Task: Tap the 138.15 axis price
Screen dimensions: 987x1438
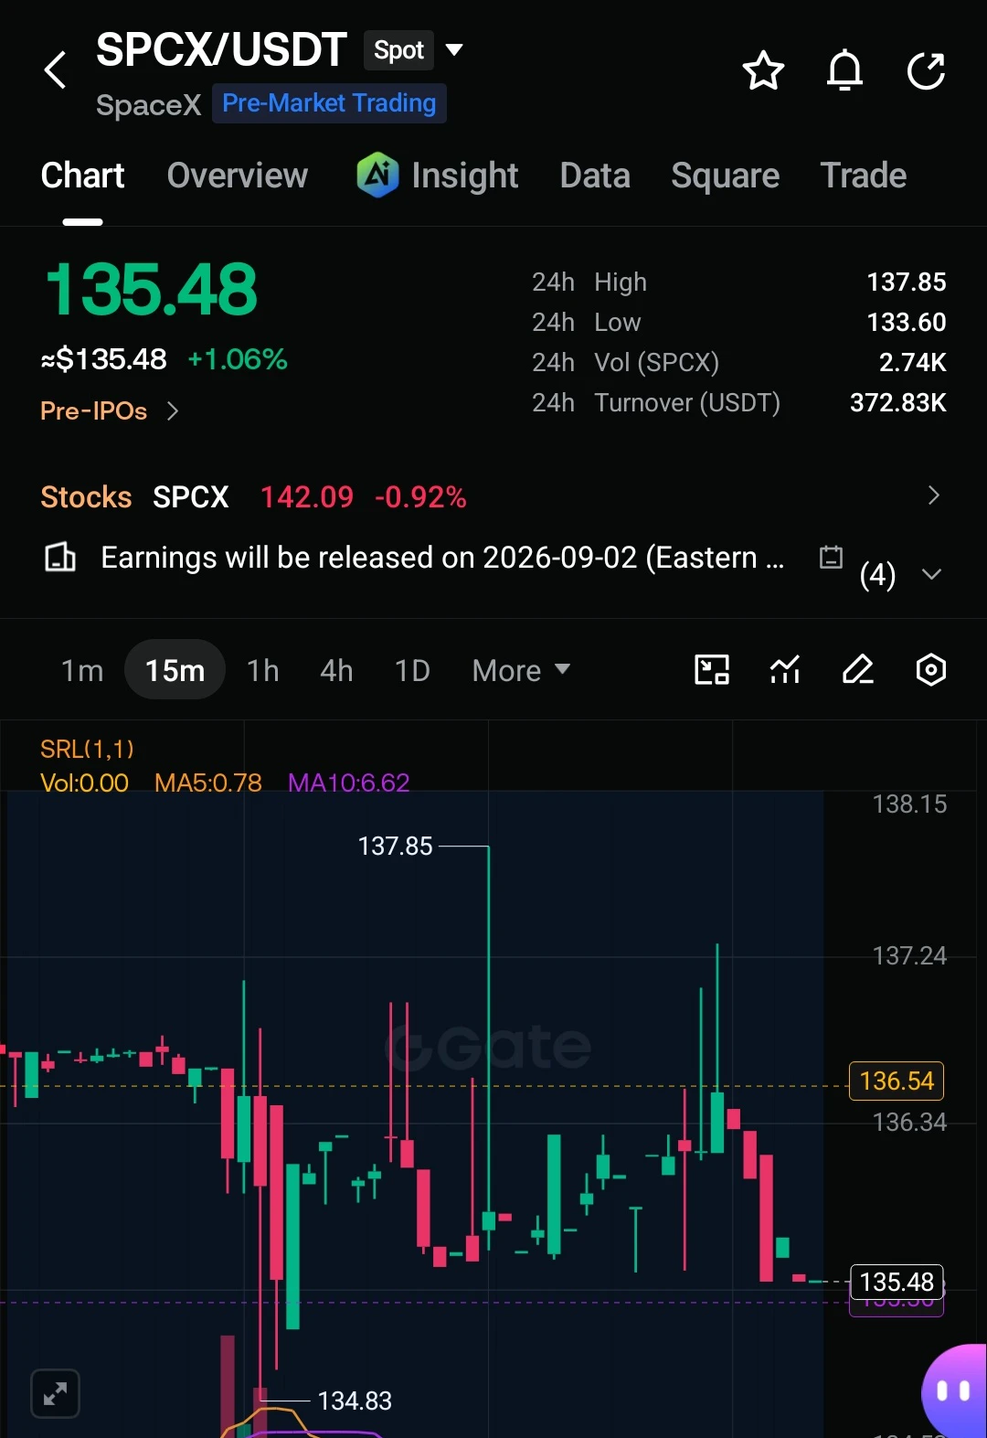Action: click(909, 804)
